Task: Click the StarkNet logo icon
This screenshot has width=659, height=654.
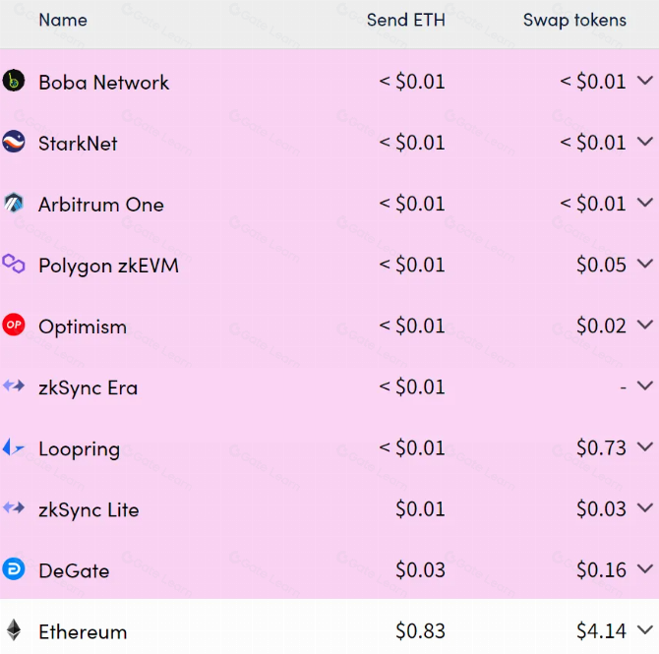Action: click(x=14, y=142)
